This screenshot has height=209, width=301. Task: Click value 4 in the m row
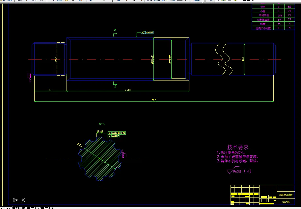289,24
